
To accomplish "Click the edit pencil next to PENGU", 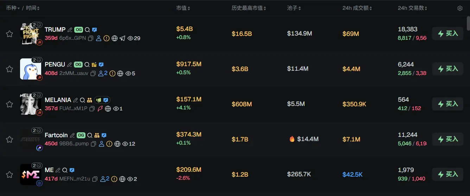I will coord(70,65).
